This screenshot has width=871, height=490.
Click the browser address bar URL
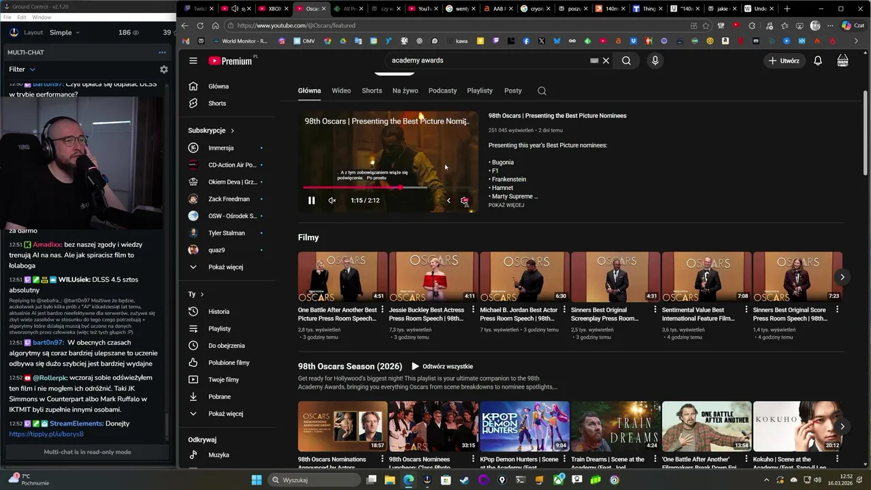point(296,26)
